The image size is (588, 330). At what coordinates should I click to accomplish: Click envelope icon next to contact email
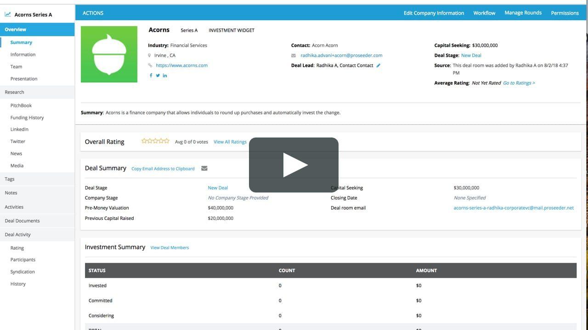click(294, 55)
